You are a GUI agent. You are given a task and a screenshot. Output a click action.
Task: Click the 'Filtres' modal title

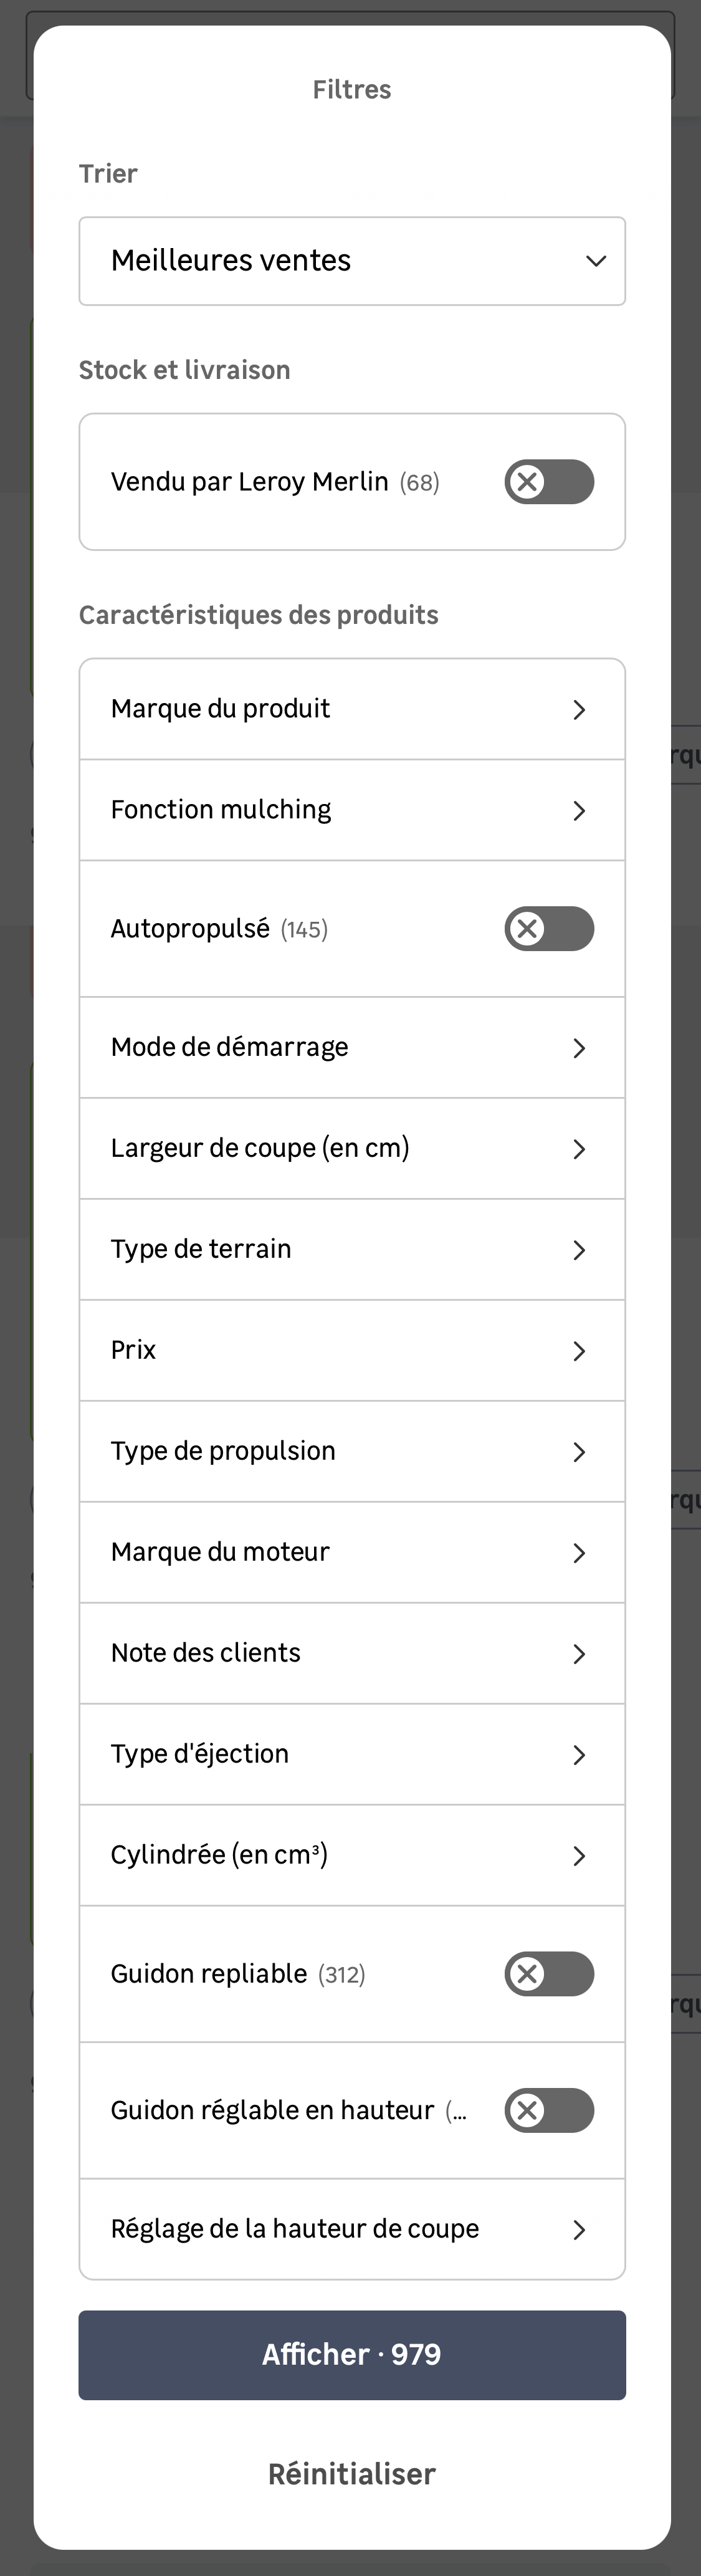click(351, 88)
